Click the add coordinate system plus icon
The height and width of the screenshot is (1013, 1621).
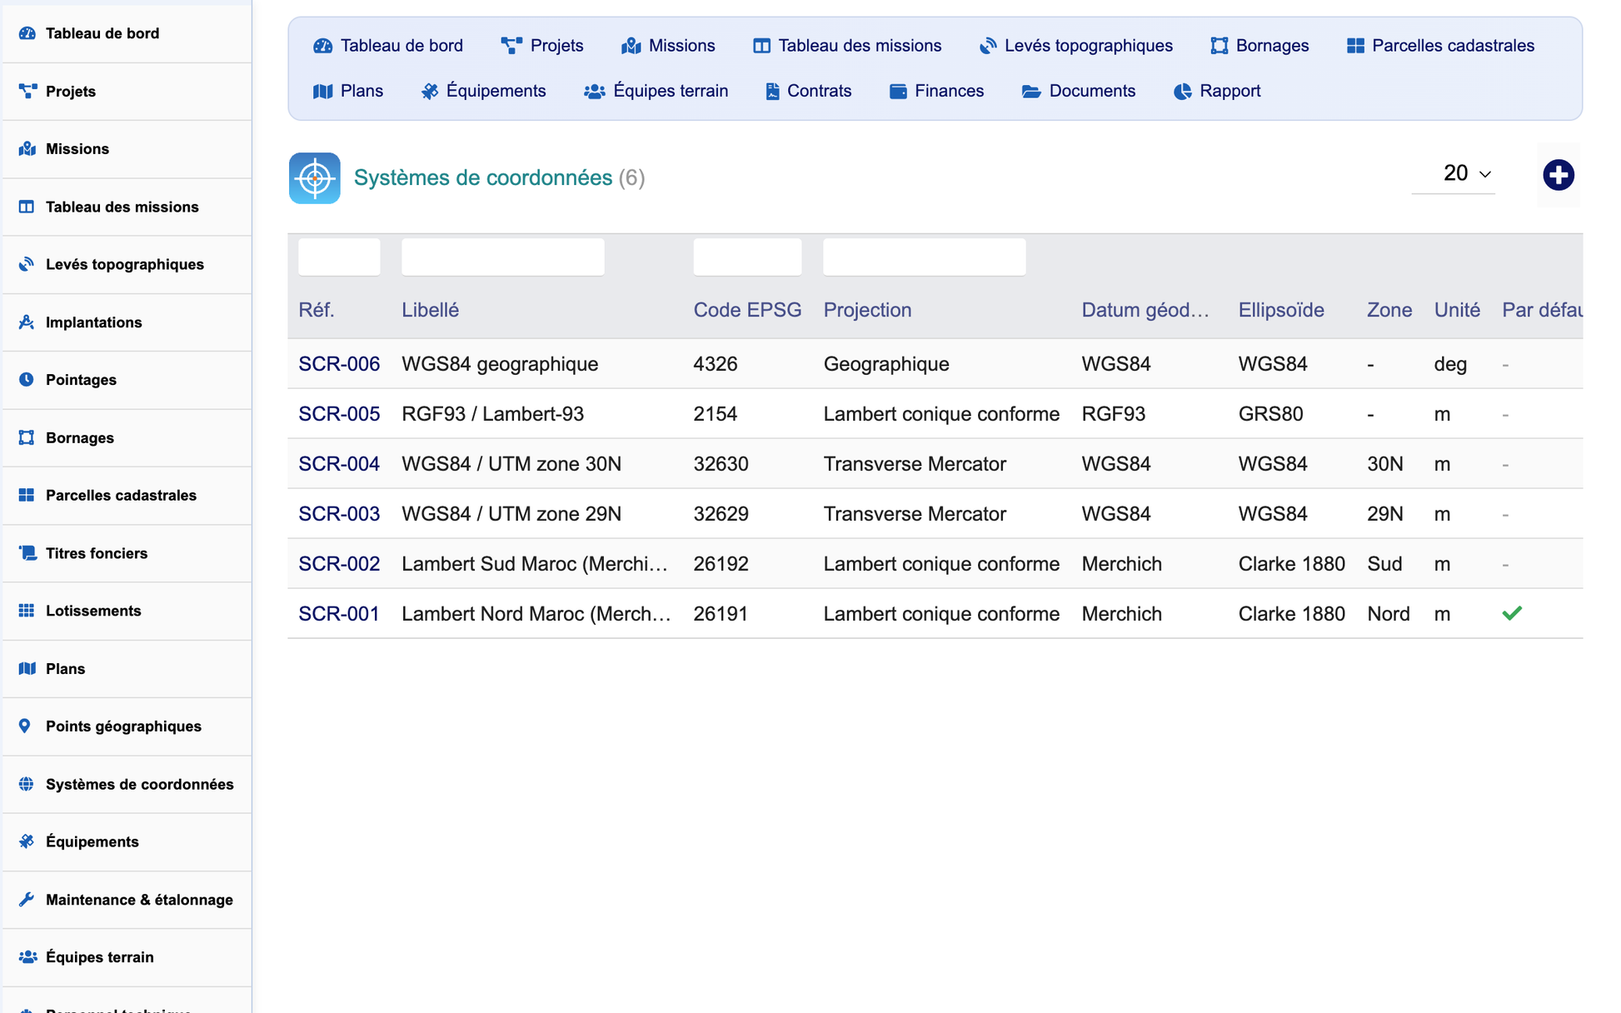1558,175
